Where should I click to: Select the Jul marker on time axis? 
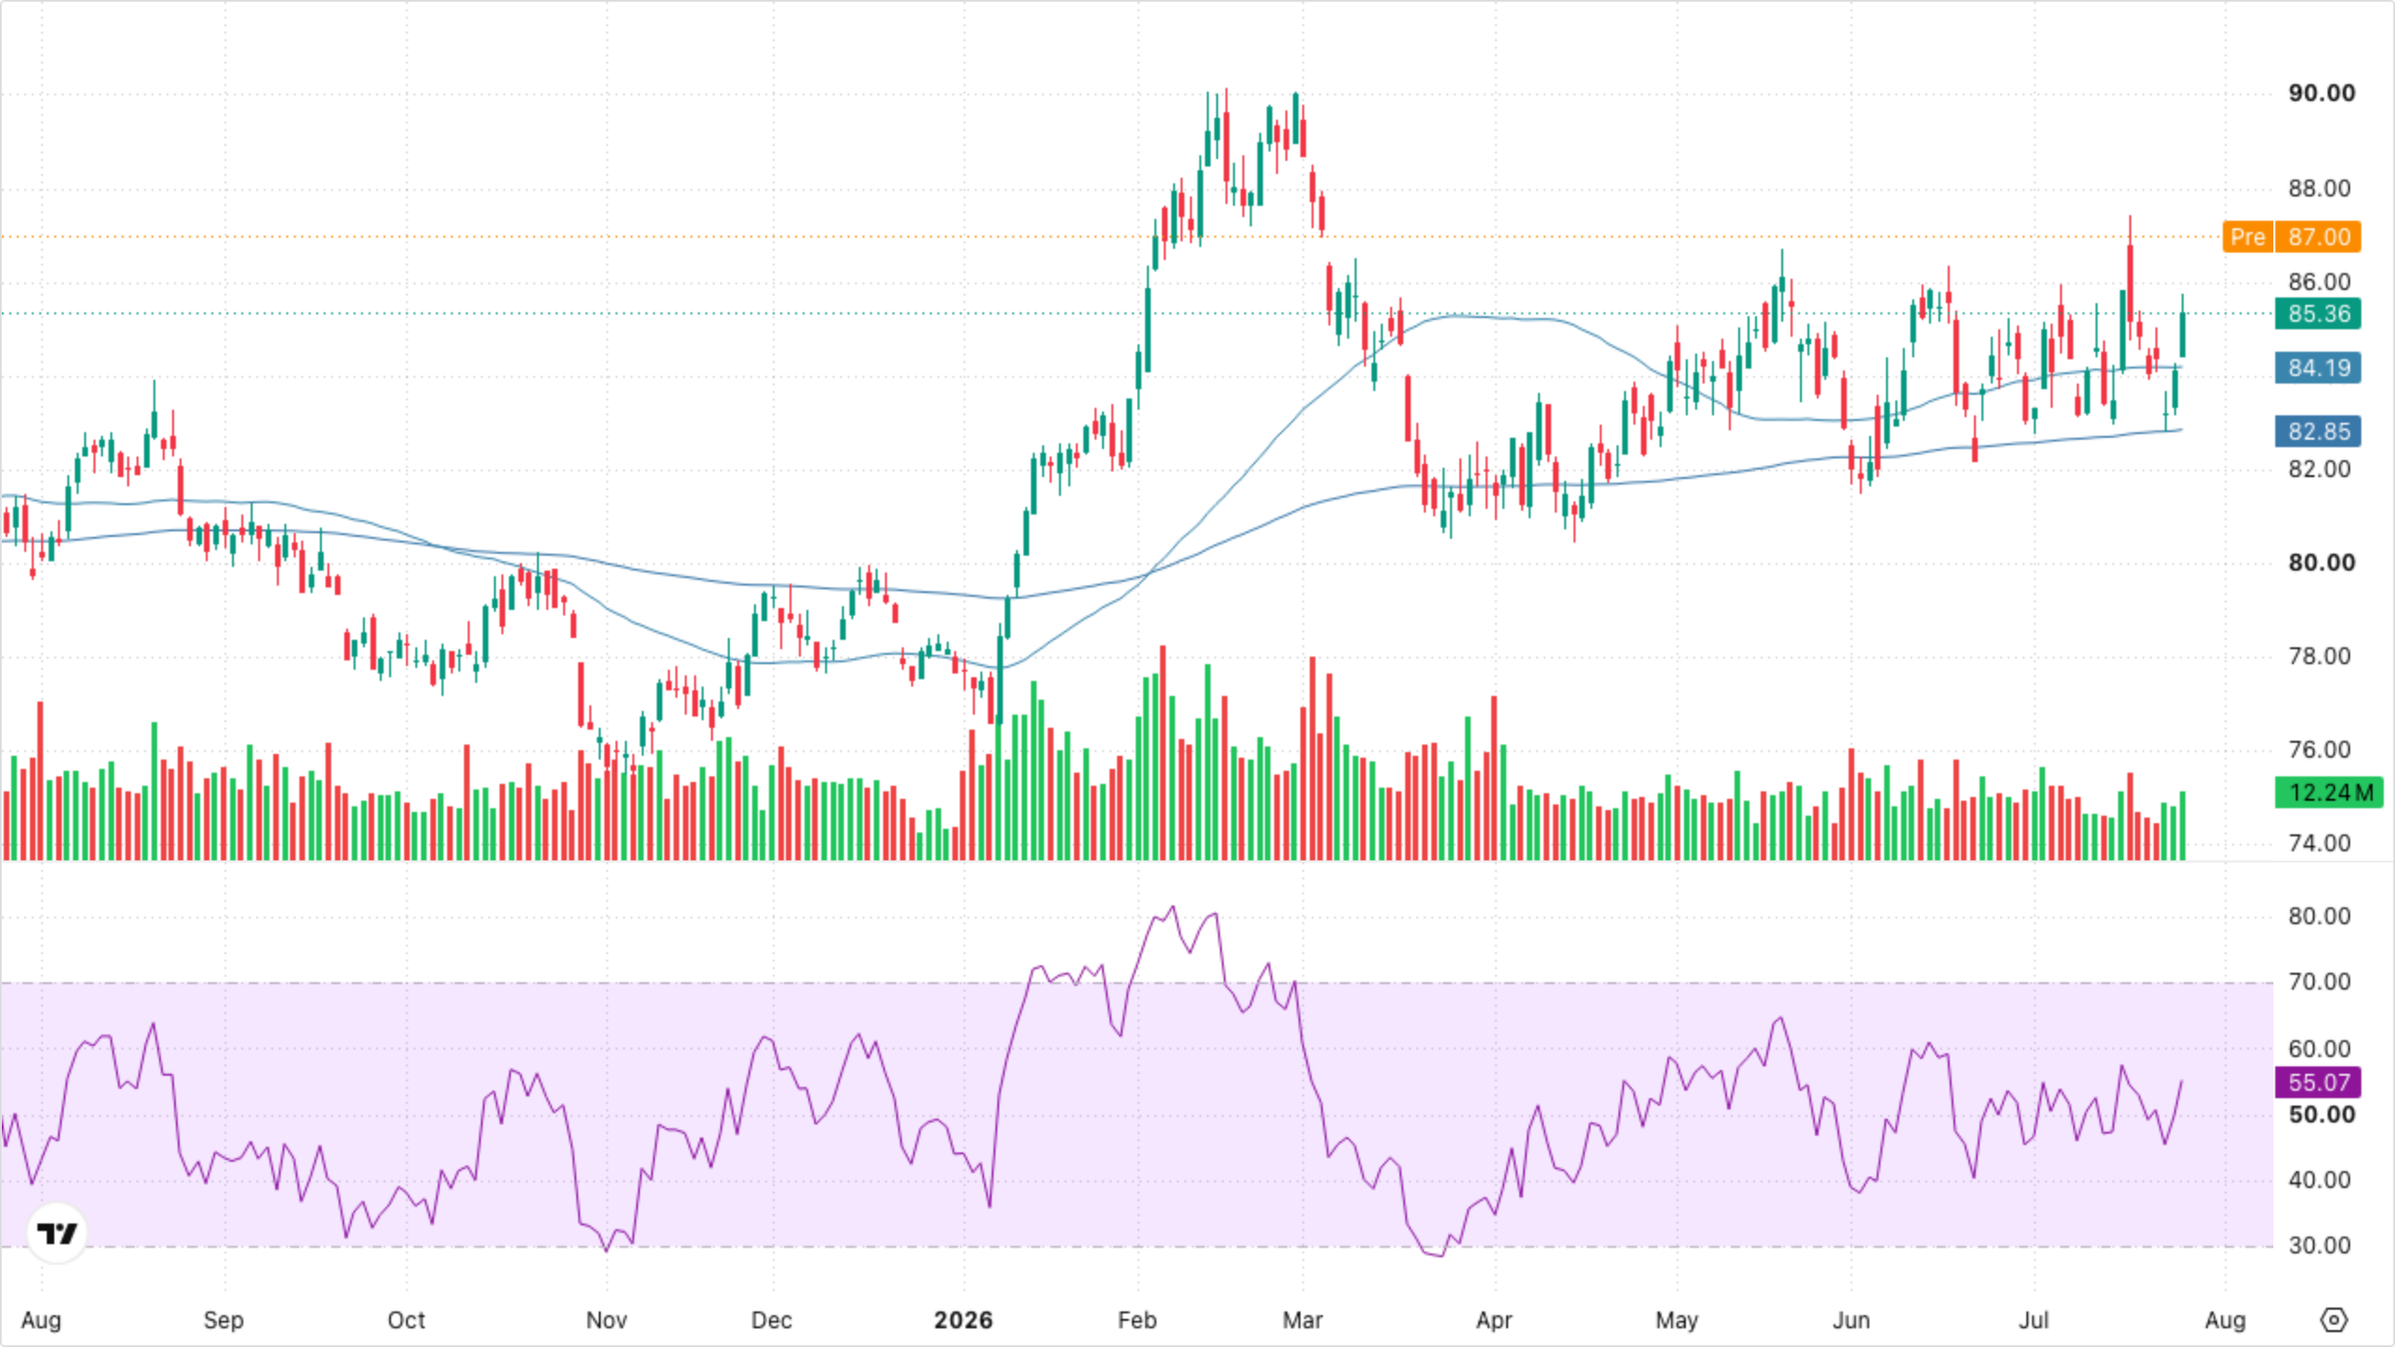point(2033,1320)
